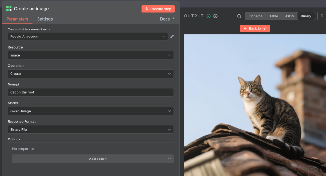Expand the Resource dropdown showing Image
The image size is (326, 176).
(90, 55)
